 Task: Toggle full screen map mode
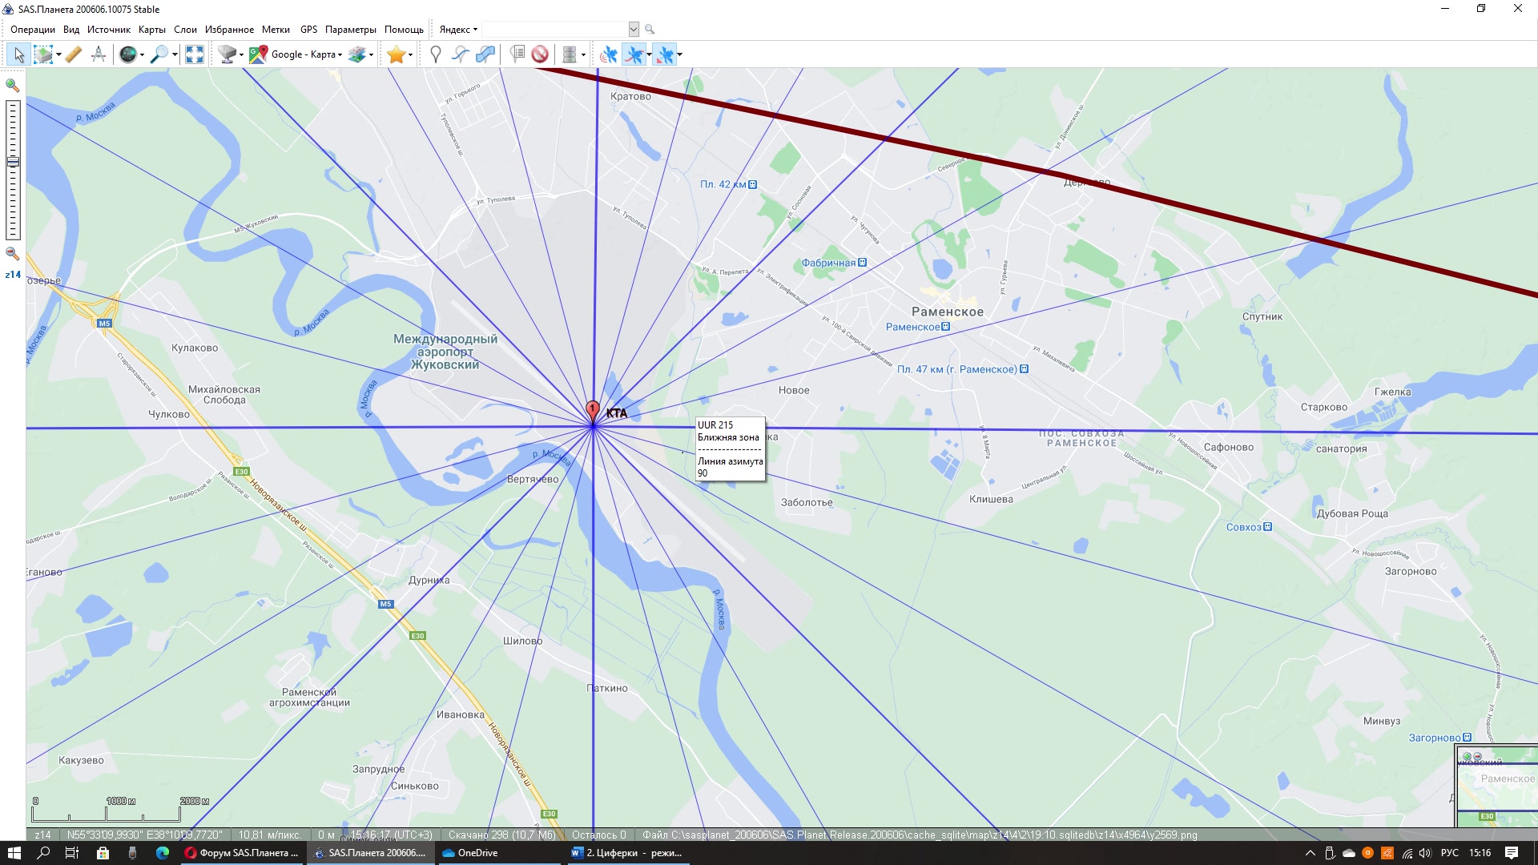pos(195,54)
